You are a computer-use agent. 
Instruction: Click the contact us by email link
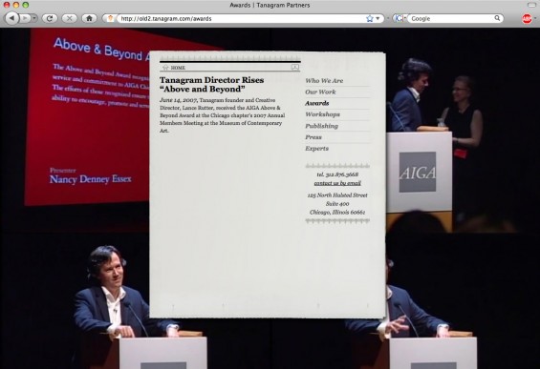(x=337, y=183)
